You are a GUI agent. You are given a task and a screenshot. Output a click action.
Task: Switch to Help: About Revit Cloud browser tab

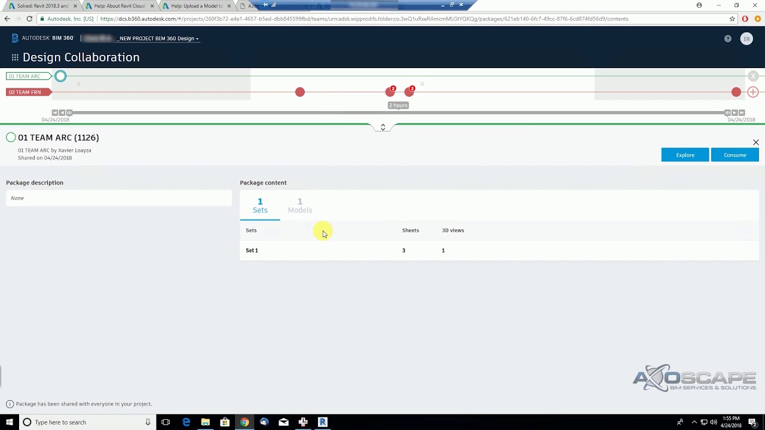coord(120,6)
